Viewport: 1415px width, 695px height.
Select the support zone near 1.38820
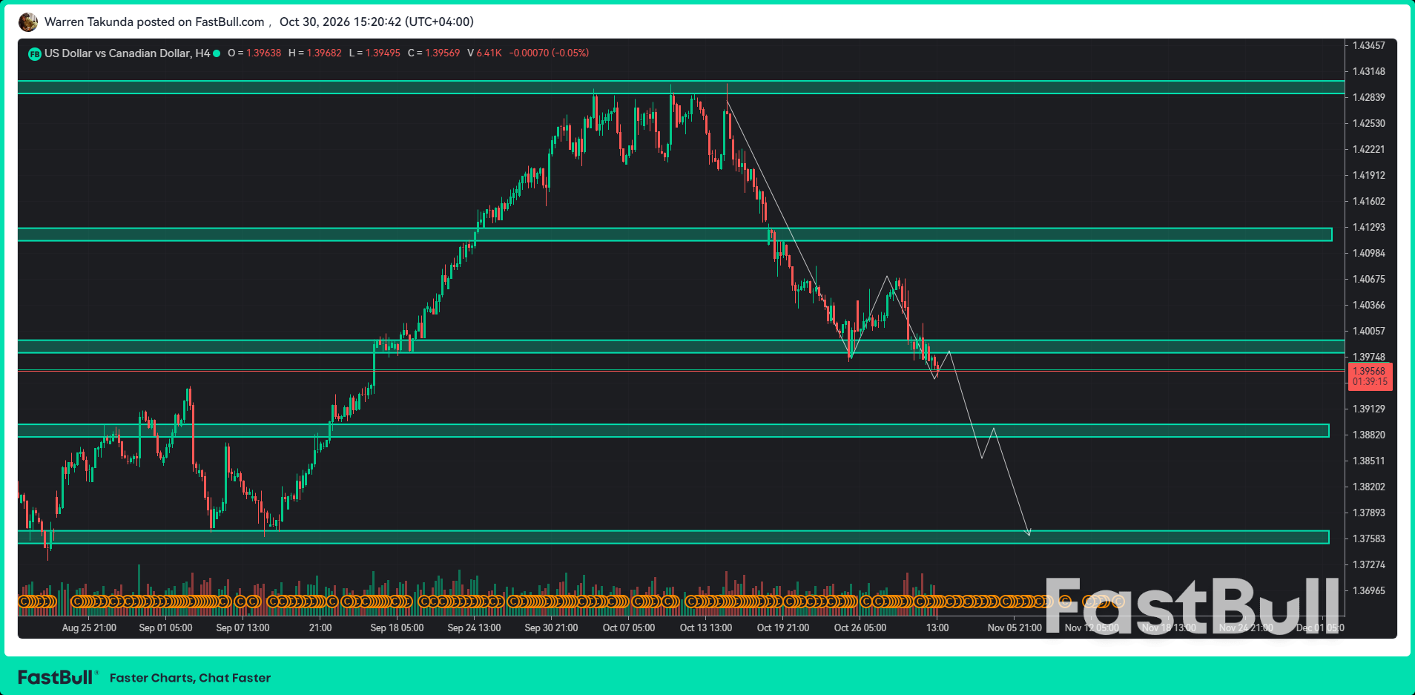click(x=673, y=431)
